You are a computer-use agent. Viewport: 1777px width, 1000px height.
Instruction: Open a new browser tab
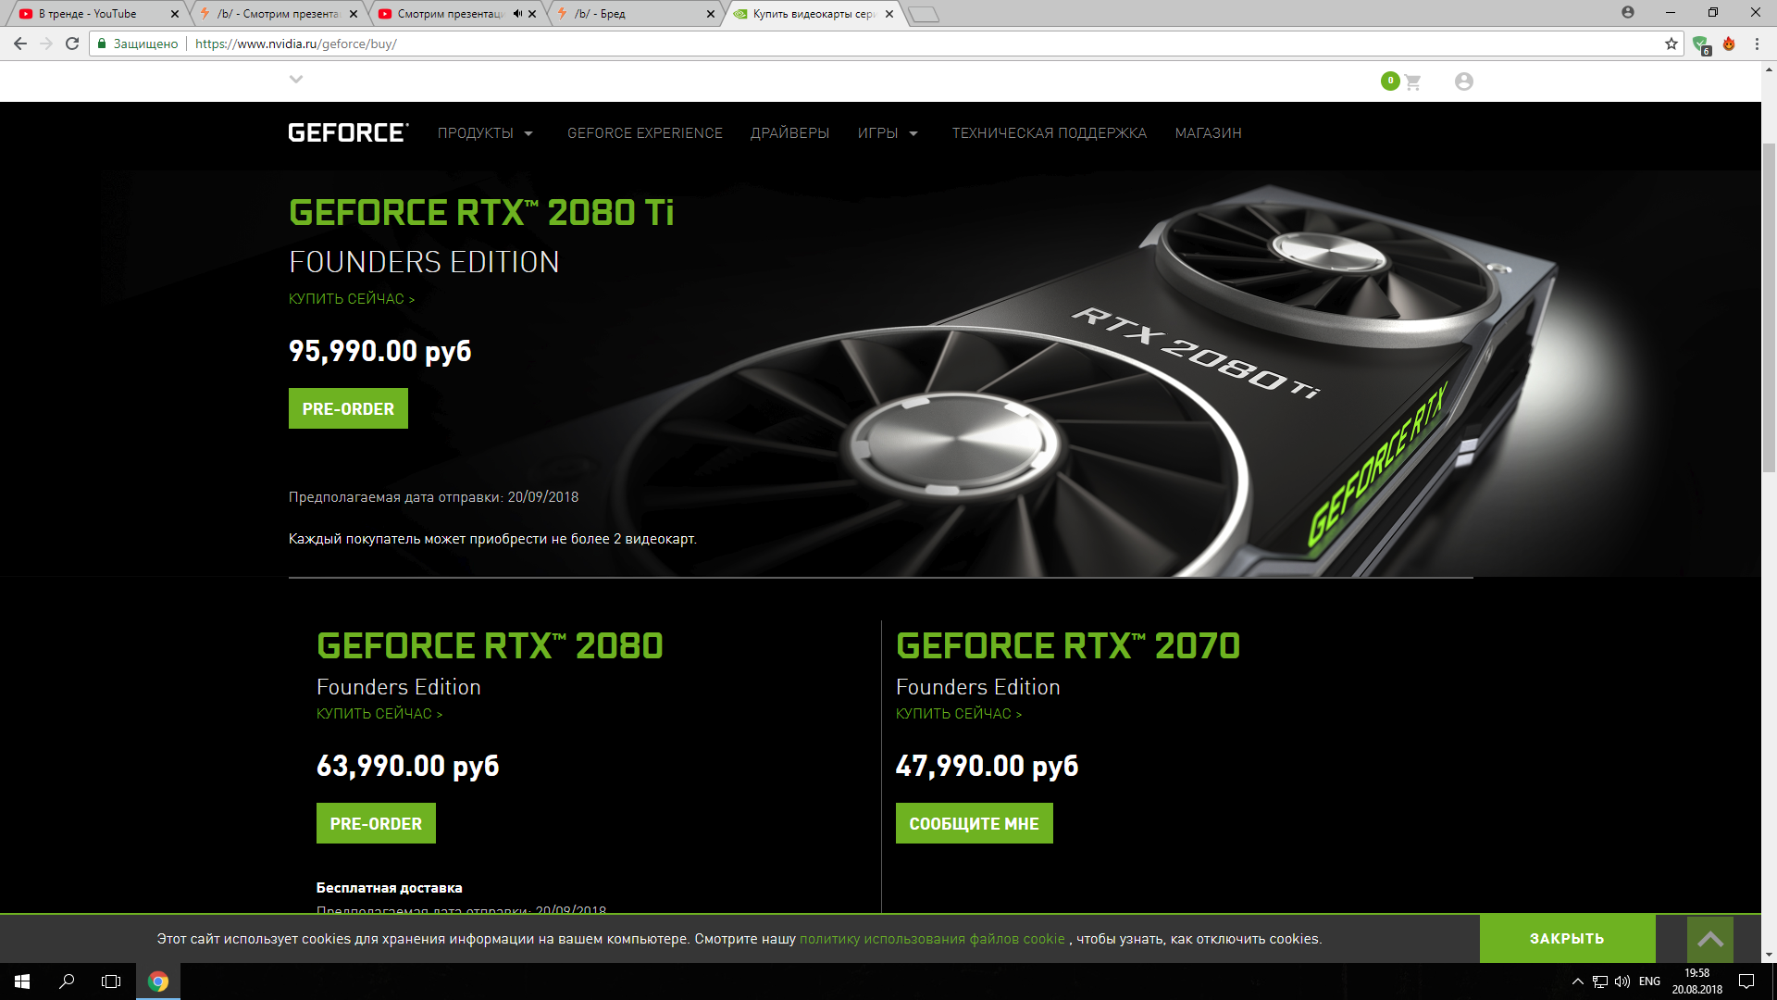(924, 14)
